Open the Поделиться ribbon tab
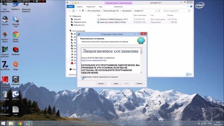Screen dimensions: 224x126 pos(91,7)
